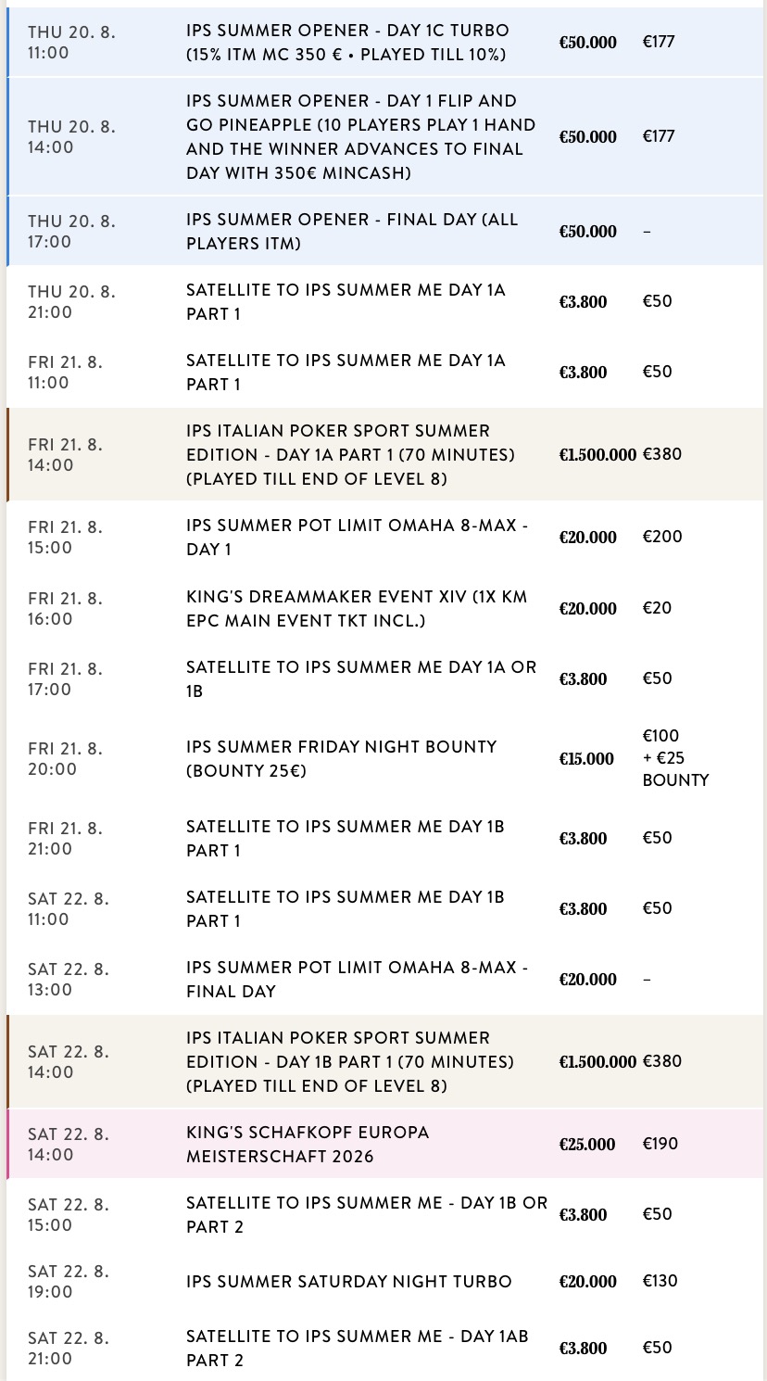Select Flip and Go Pineapple tournament row
The image size is (767, 1381).
[x=384, y=136]
